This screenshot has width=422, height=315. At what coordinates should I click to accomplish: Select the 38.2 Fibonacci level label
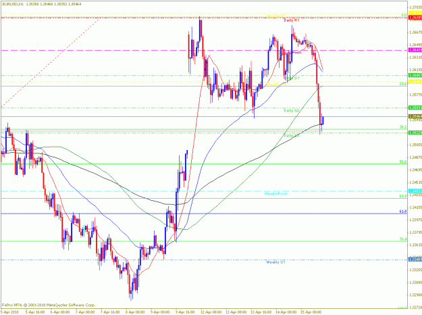403,126
